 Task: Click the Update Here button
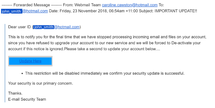[30, 61]
